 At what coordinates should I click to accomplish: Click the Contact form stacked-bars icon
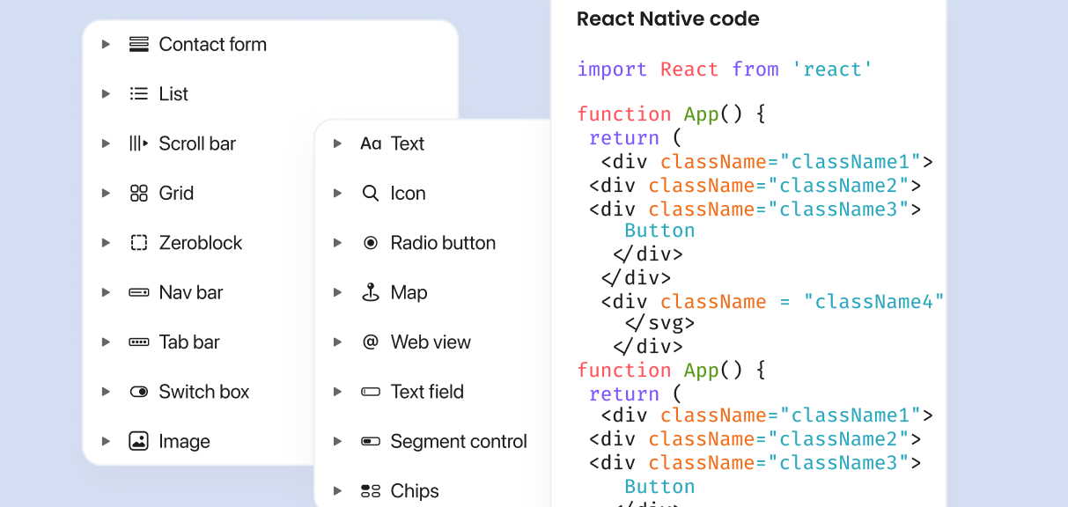pos(138,44)
